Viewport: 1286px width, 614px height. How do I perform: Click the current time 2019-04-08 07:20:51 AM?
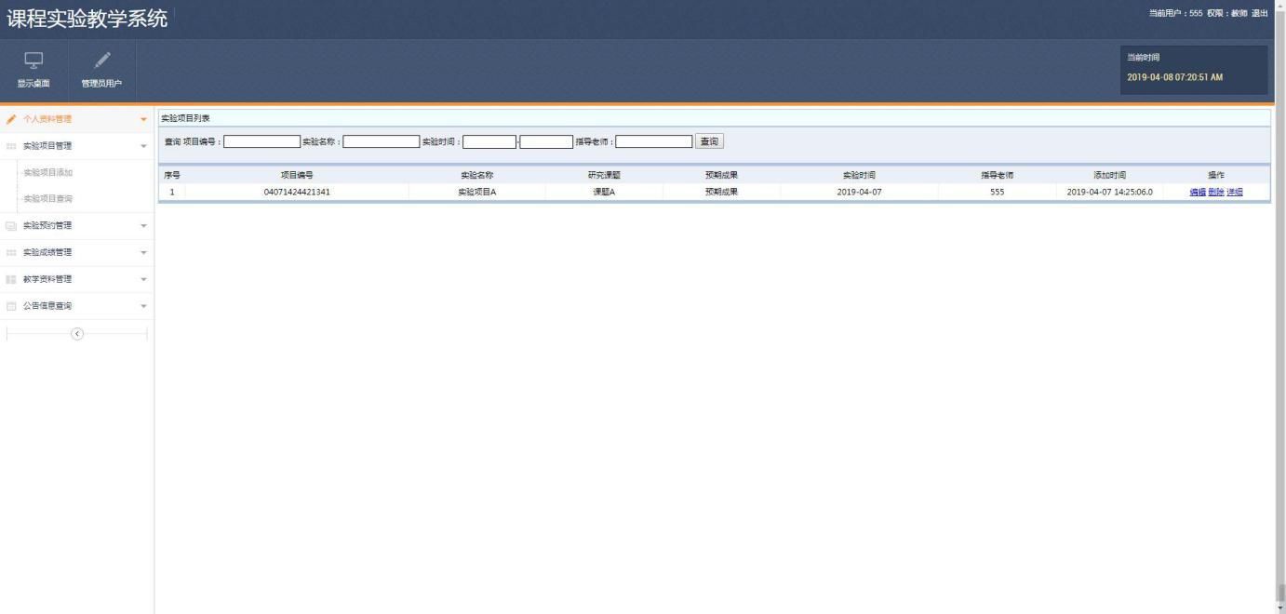coord(1174,77)
